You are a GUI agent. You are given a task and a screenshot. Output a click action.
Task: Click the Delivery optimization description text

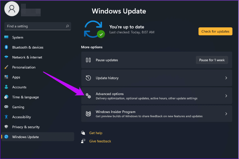(x=147, y=98)
